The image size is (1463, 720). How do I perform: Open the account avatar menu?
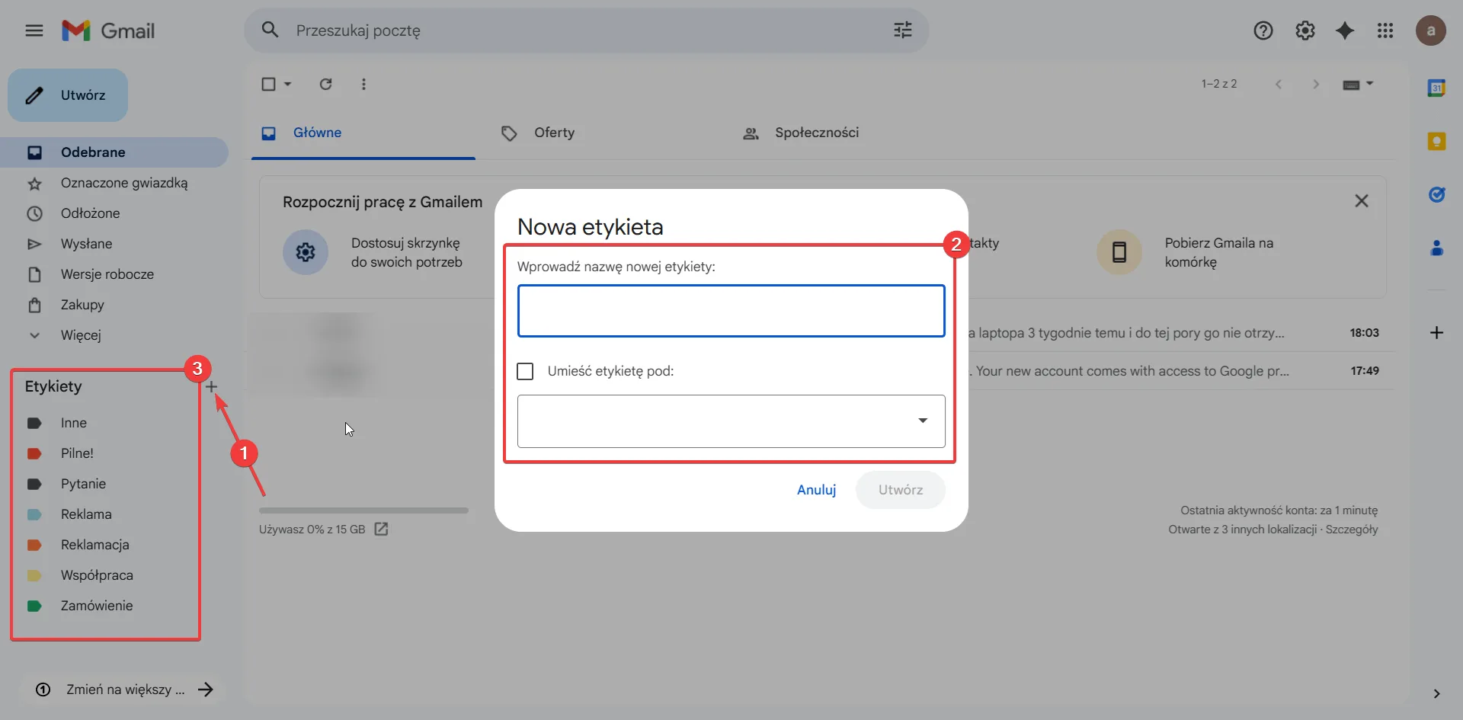[1431, 30]
